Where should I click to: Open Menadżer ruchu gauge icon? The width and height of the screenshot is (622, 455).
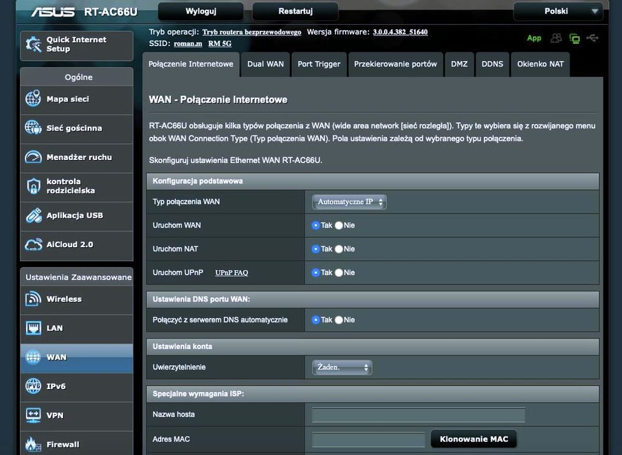pos(33,157)
